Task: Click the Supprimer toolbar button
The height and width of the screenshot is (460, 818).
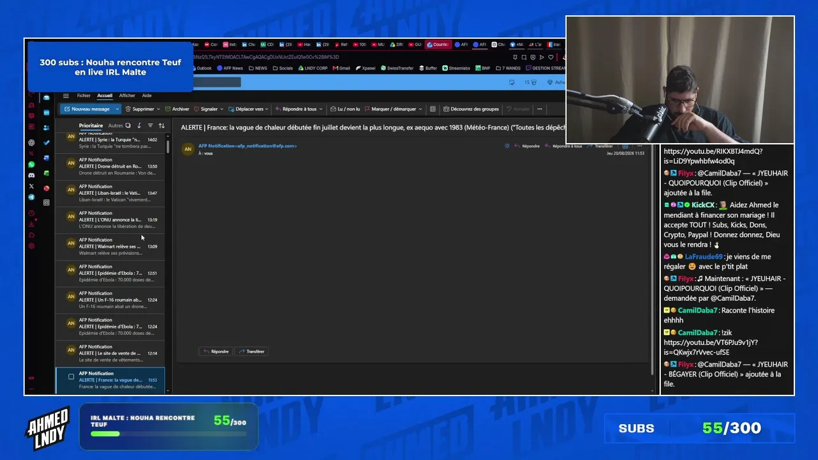Action: [139, 109]
